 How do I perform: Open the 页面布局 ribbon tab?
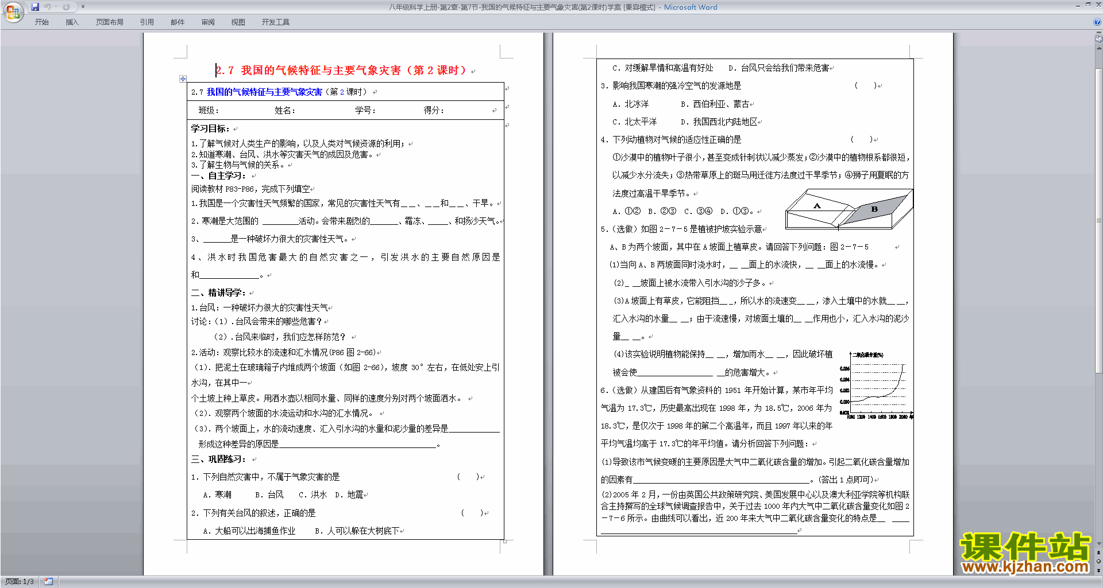pyautogui.click(x=109, y=22)
